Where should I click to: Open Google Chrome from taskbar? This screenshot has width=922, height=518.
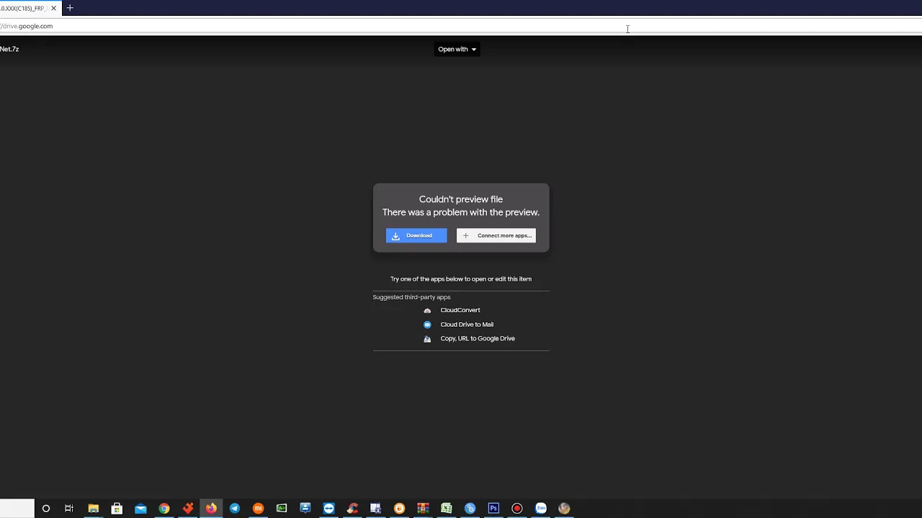click(164, 509)
